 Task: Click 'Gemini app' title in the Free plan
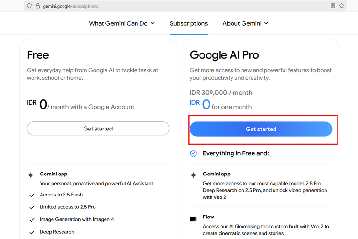(x=53, y=174)
